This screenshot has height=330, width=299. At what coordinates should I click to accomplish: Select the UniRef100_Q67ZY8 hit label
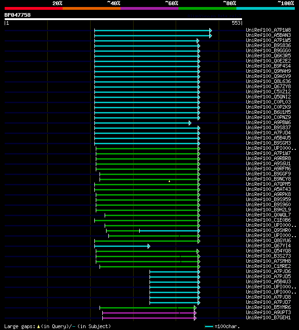[x=268, y=86]
